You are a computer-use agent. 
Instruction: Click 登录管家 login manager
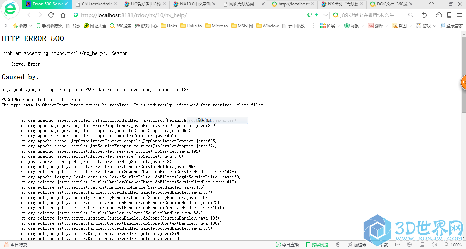[451, 26]
